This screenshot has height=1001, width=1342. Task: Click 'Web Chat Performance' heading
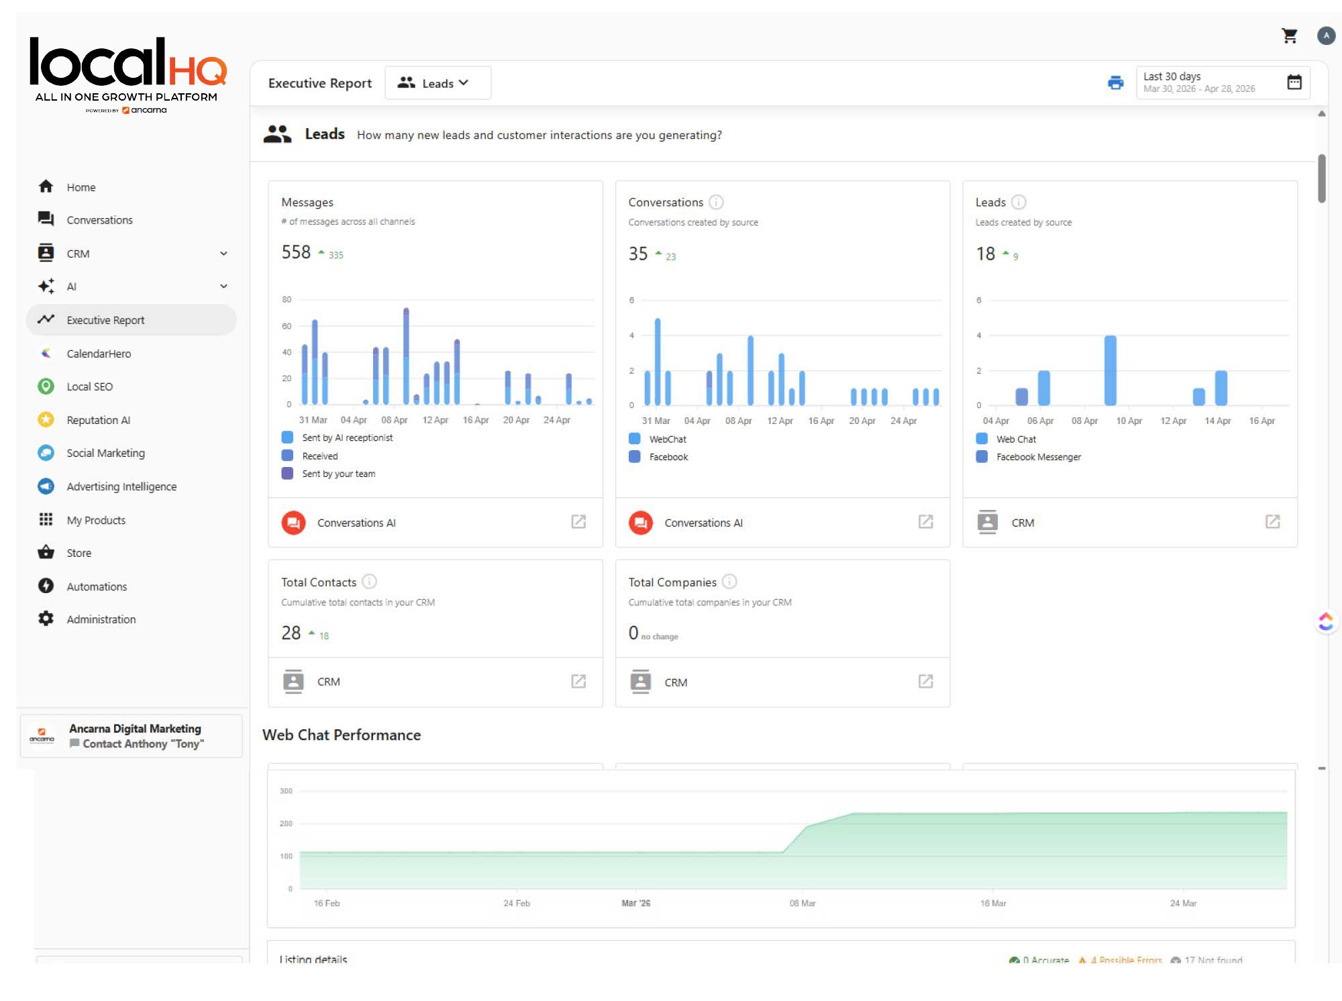click(x=342, y=735)
